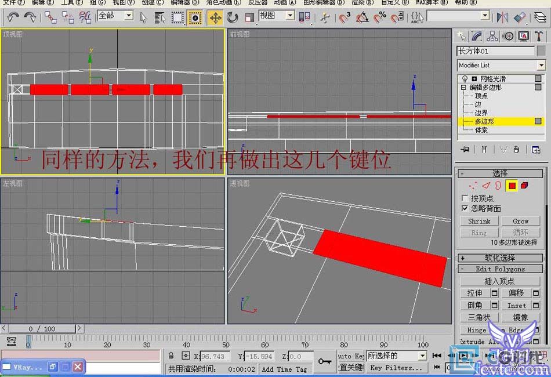Select 顶点 sub-object in stack

[x=481, y=96]
